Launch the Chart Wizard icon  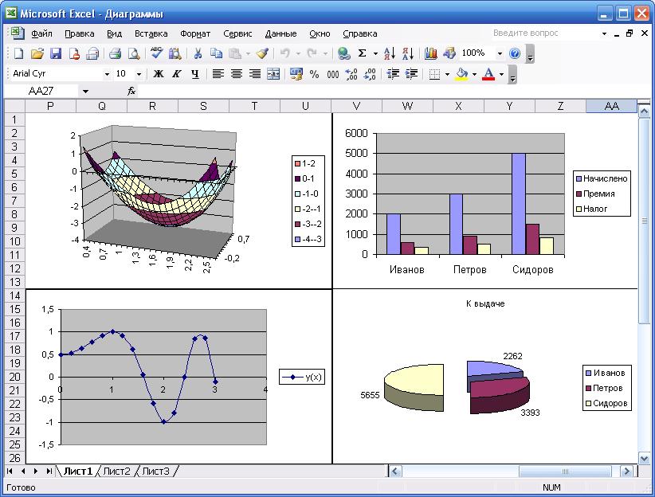click(x=430, y=53)
